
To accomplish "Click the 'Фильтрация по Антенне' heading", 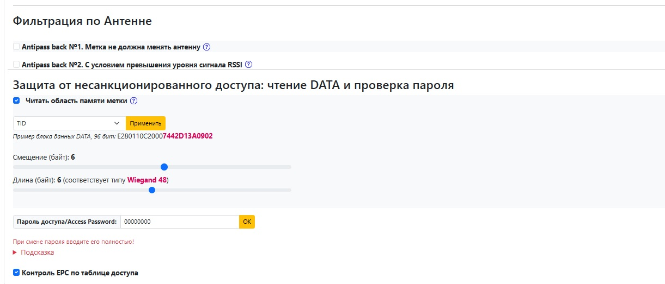I will point(82,21).
